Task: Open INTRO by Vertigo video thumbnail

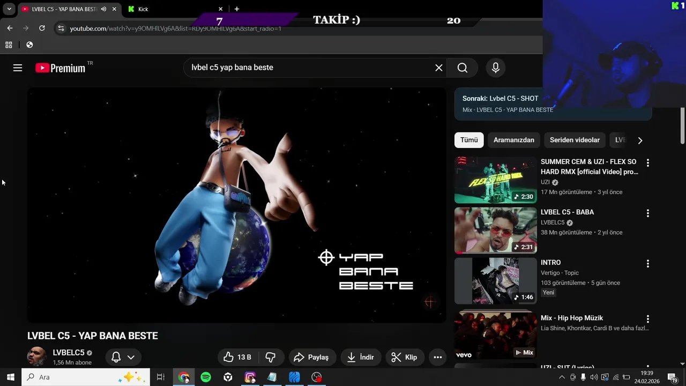Action: pyautogui.click(x=496, y=281)
